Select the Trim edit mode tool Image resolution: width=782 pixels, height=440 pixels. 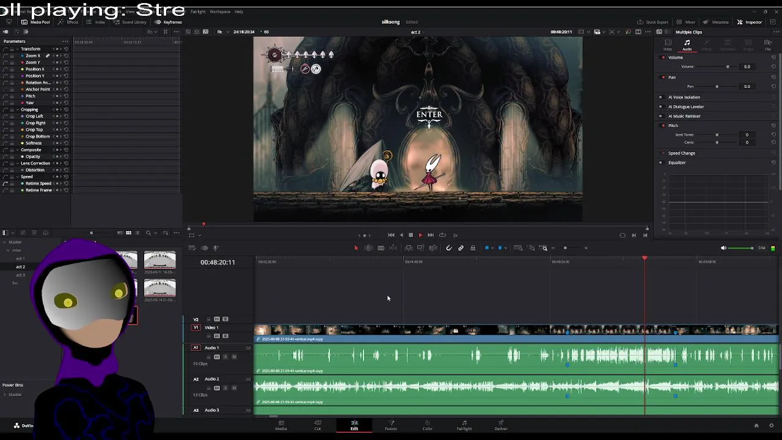click(x=368, y=248)
